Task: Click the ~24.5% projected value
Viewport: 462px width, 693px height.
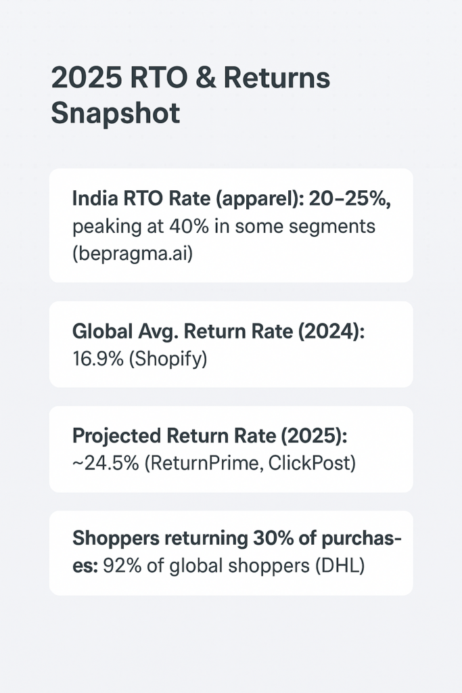Action: [105, 463]
